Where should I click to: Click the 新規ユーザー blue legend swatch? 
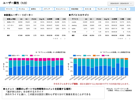10,55
